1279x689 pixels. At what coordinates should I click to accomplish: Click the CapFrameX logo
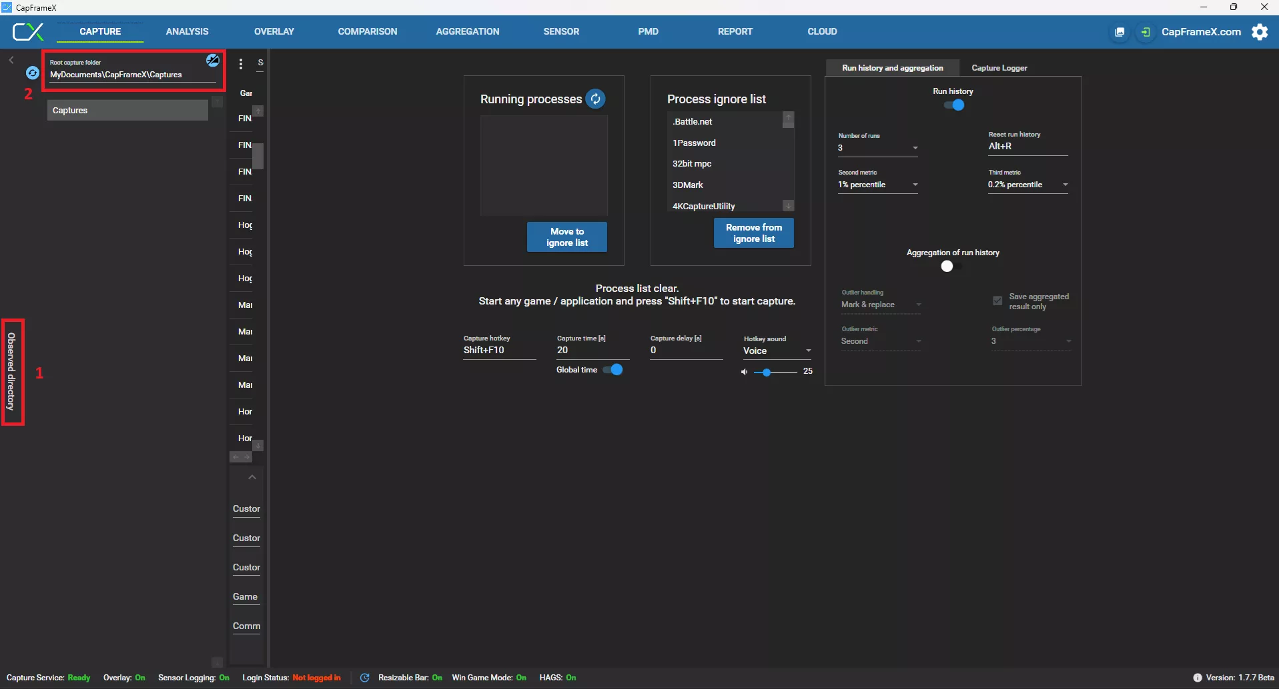[28, 31]
